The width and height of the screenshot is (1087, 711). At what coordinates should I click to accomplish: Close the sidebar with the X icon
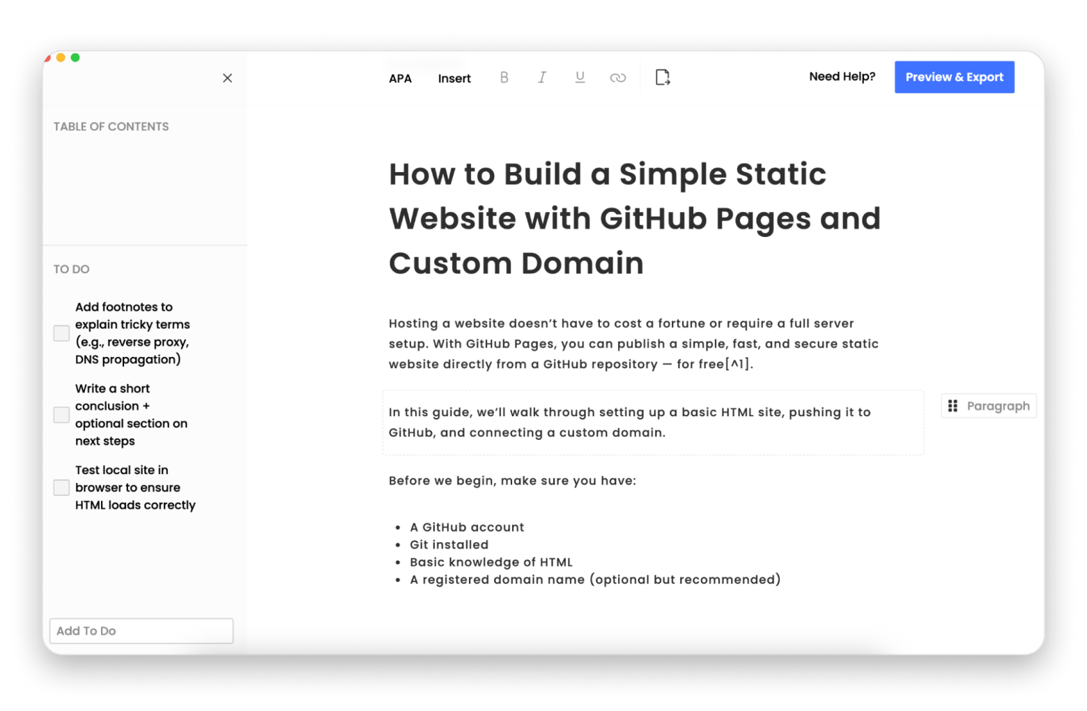[x=227, y=78]
